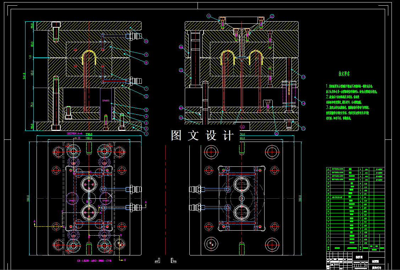The width and height of the screenshot is (400, 270).
Task: Click part balloon number 5
Action: [x=146, y=110]
